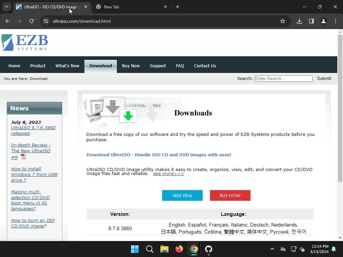Open Making multi-selection CD/DVD boot menu link

coord(30,200)
